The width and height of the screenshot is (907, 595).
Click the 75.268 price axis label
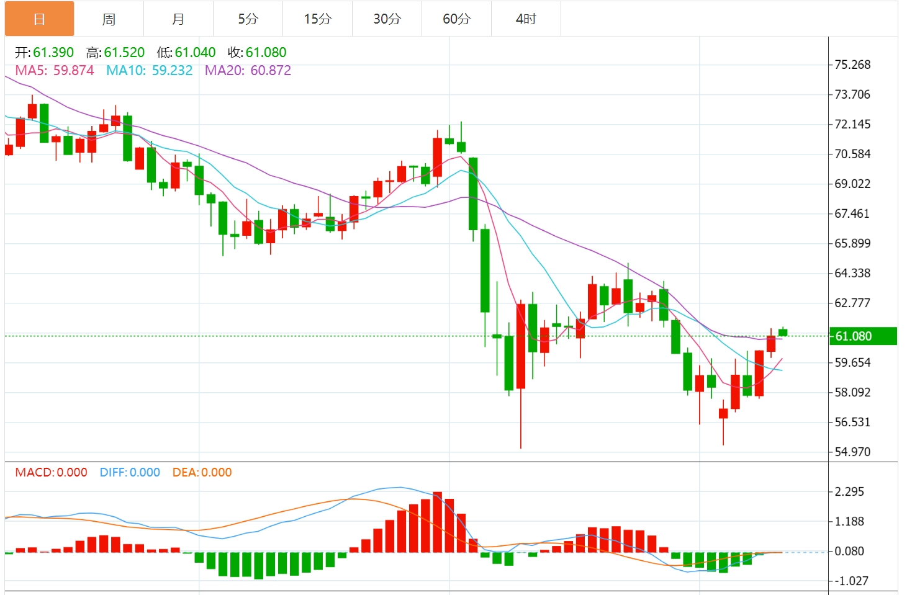(x=852, y=65)
